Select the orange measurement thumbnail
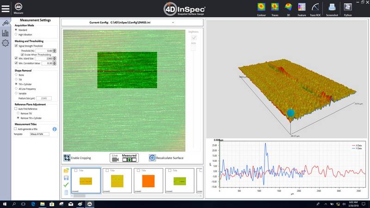Screen dimensions: 370x208 pyautogui.click(x=148, y=181)
